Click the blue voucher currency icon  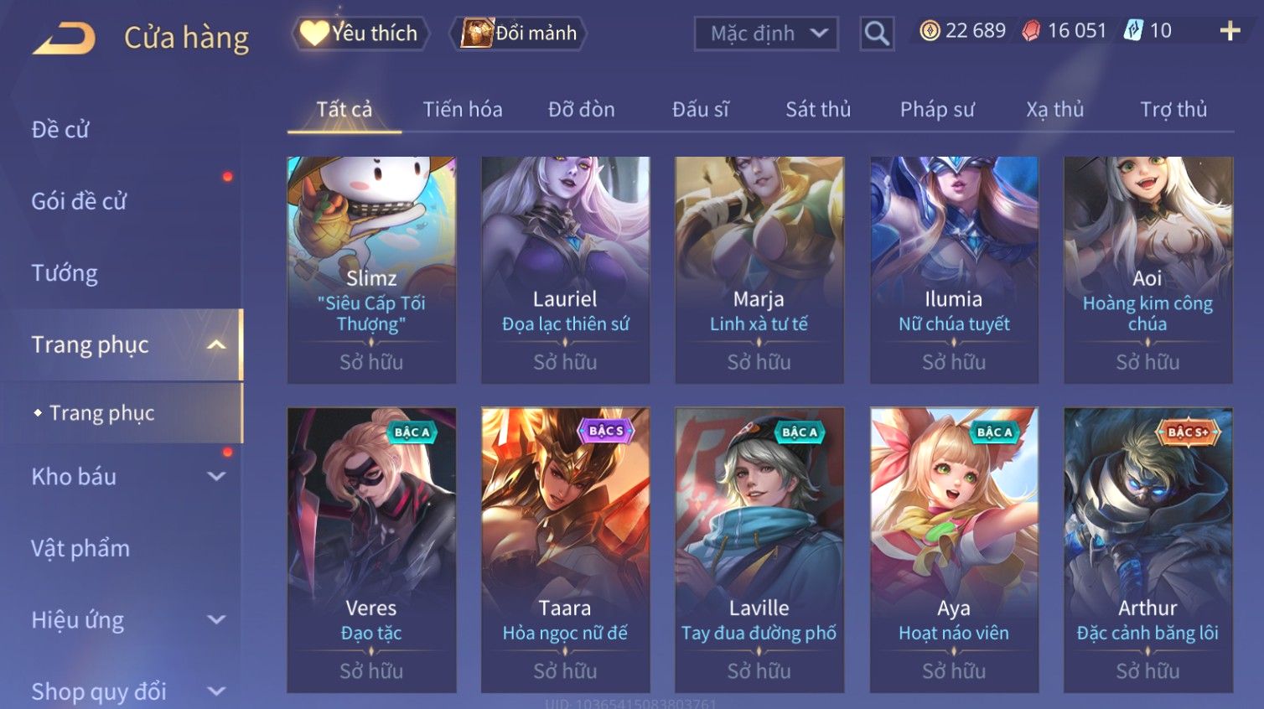click(x=1133, y=31)
